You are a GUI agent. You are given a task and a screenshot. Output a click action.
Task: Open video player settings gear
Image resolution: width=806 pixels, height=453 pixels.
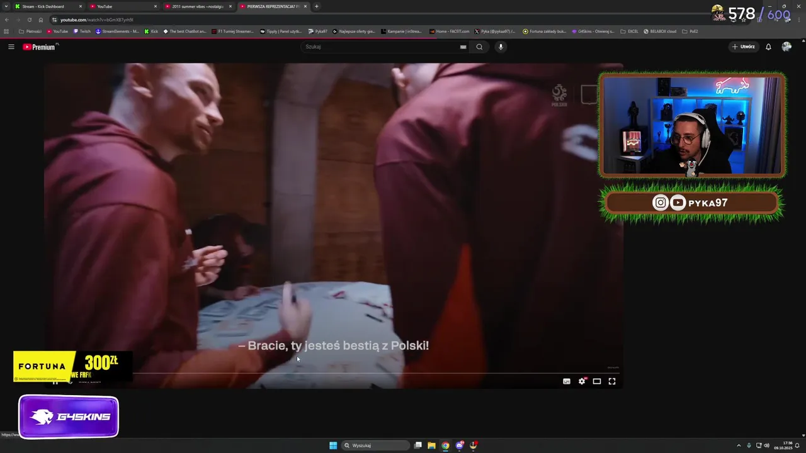coord(582,381)
